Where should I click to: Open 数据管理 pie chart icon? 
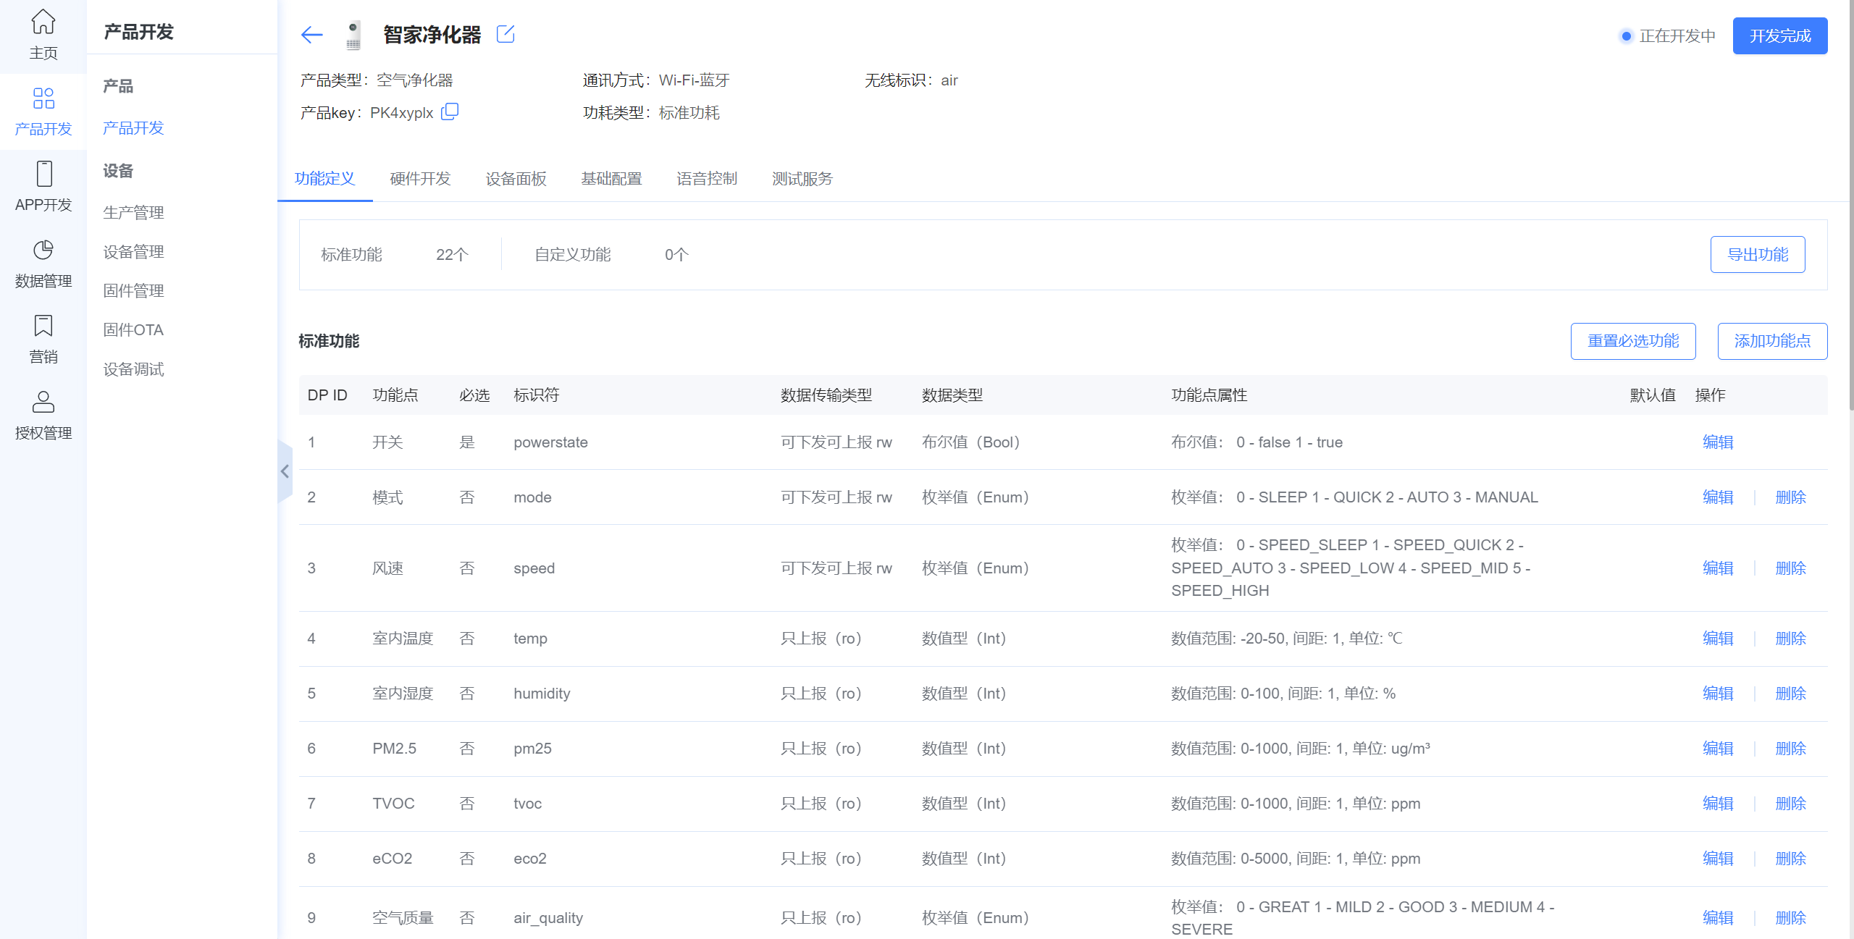[x=43, y=250]
